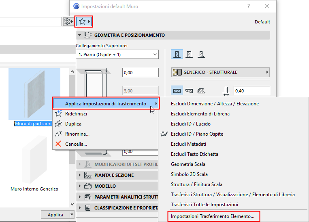Click the Ridefinisci star icon
Viewport: 309px width, 222px height.
(x=58, y=113)
